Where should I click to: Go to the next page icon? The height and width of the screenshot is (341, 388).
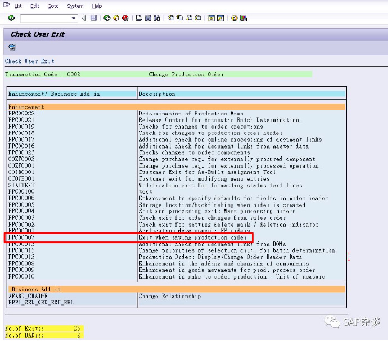[x=189, y=18]
